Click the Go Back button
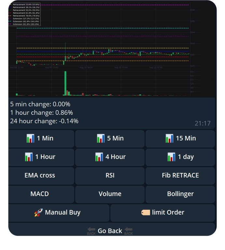The height and width of the screenshot is (250, 225). [x=110, y=230]
